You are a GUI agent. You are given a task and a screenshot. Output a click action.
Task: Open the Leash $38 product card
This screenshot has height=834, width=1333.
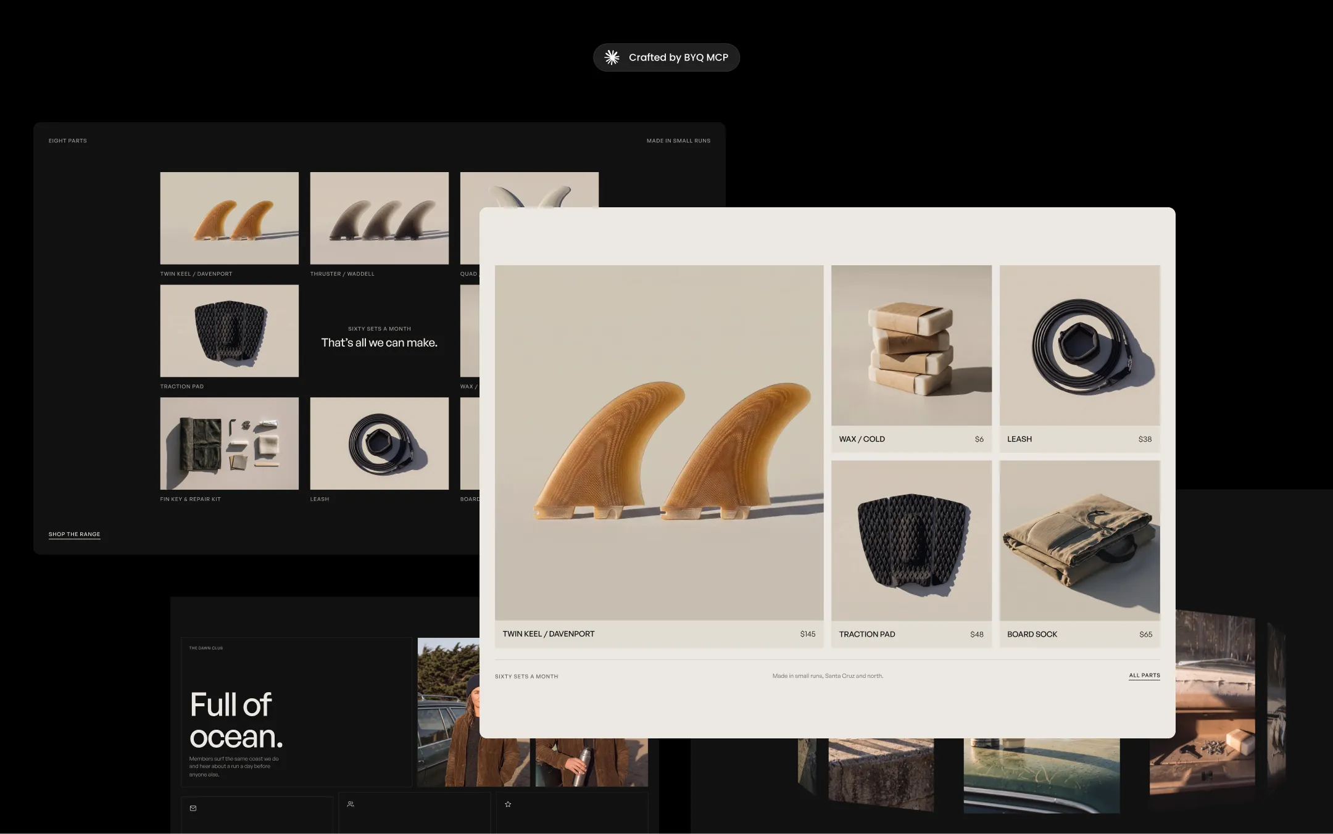point(1079,359)
